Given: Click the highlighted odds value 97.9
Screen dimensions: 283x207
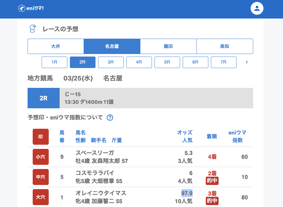Looking at the screenshot, I should pos(187,193).
